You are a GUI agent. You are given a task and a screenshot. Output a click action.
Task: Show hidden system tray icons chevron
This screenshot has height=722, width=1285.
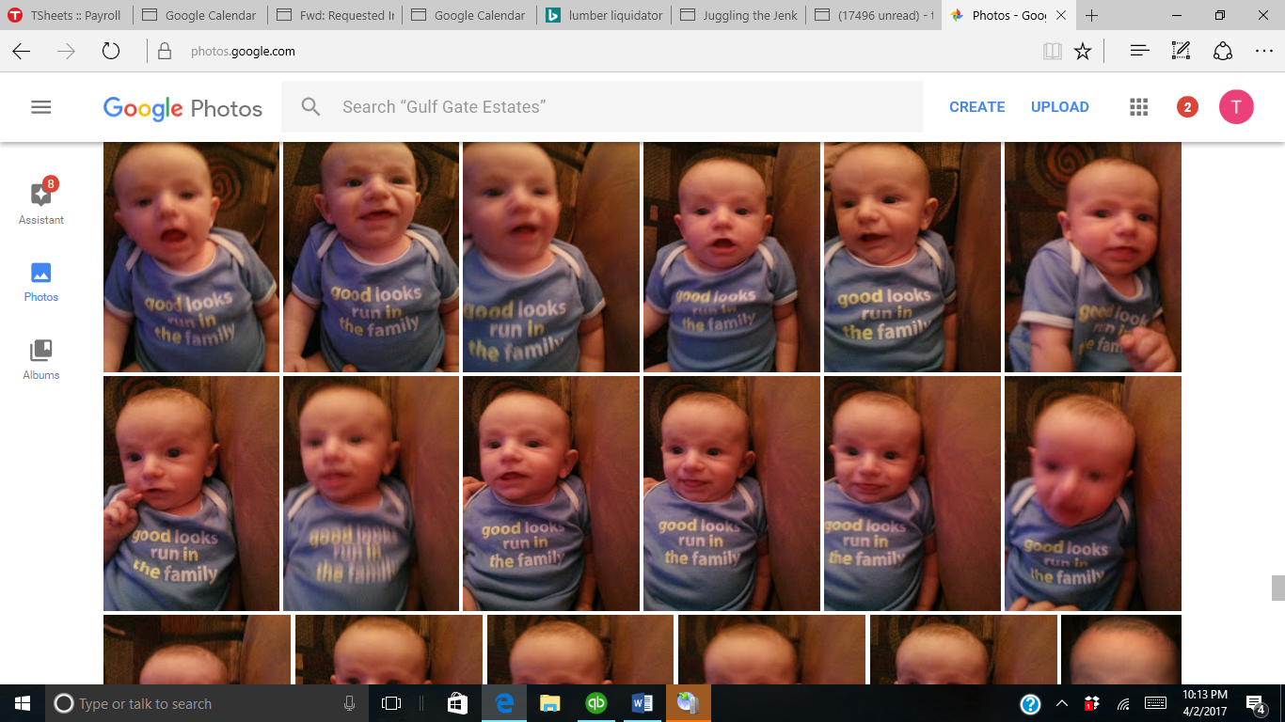coord(1062,703)
